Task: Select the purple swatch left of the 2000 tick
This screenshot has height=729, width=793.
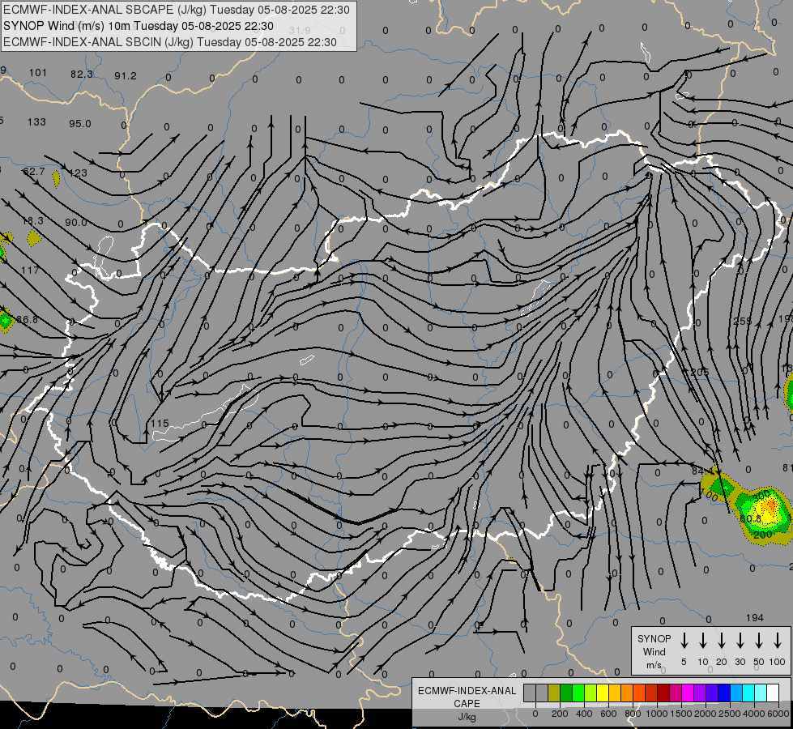Action: click(699, 693)
